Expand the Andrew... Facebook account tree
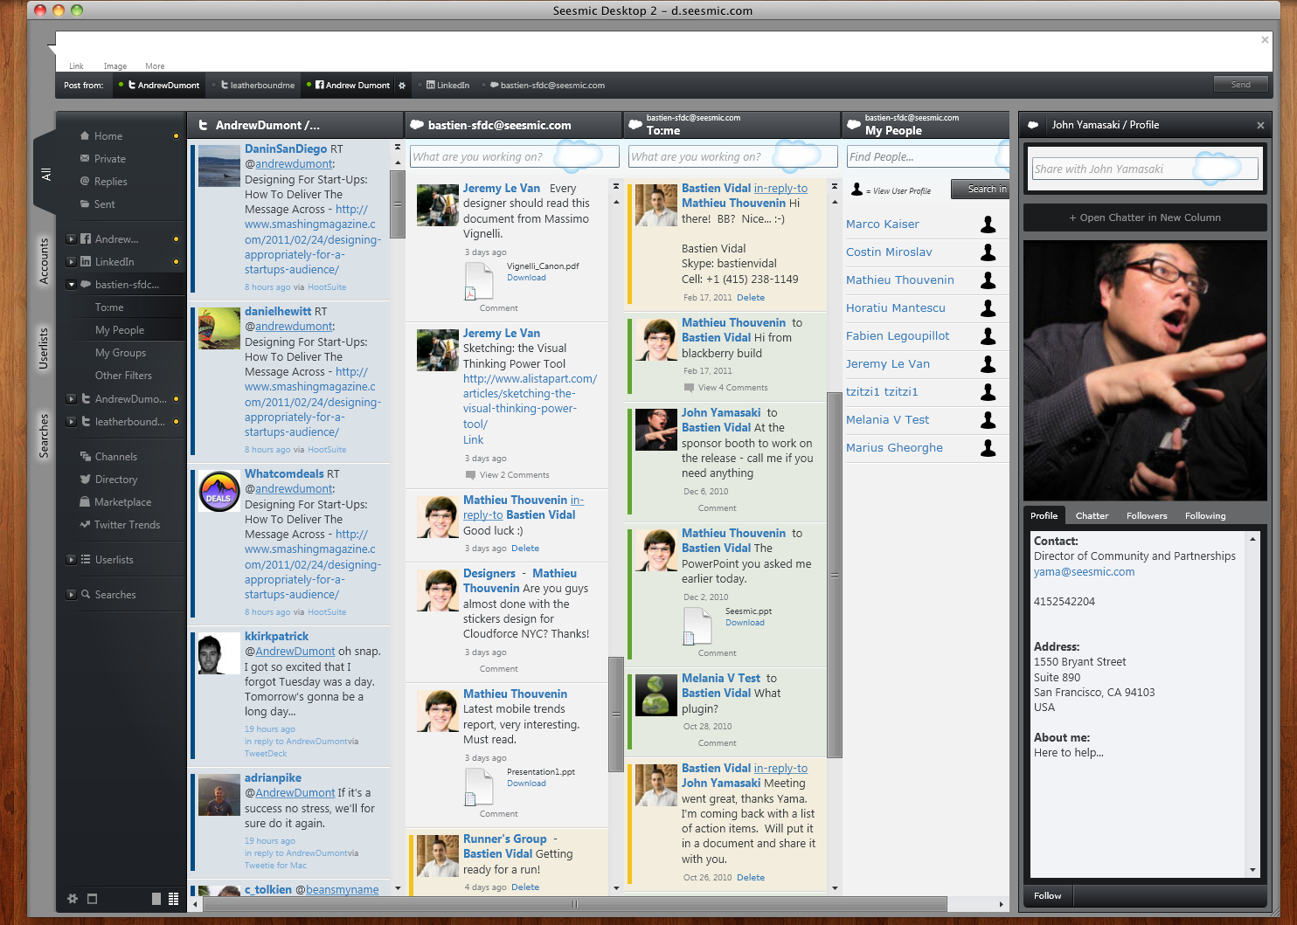This screenshot has height=925, width=1297. coord(72,239)
